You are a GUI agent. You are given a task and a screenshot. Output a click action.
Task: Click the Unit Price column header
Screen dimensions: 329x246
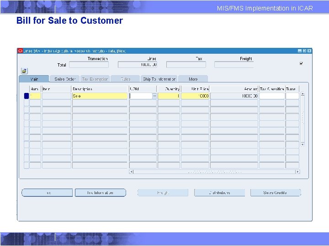[195, 89]
